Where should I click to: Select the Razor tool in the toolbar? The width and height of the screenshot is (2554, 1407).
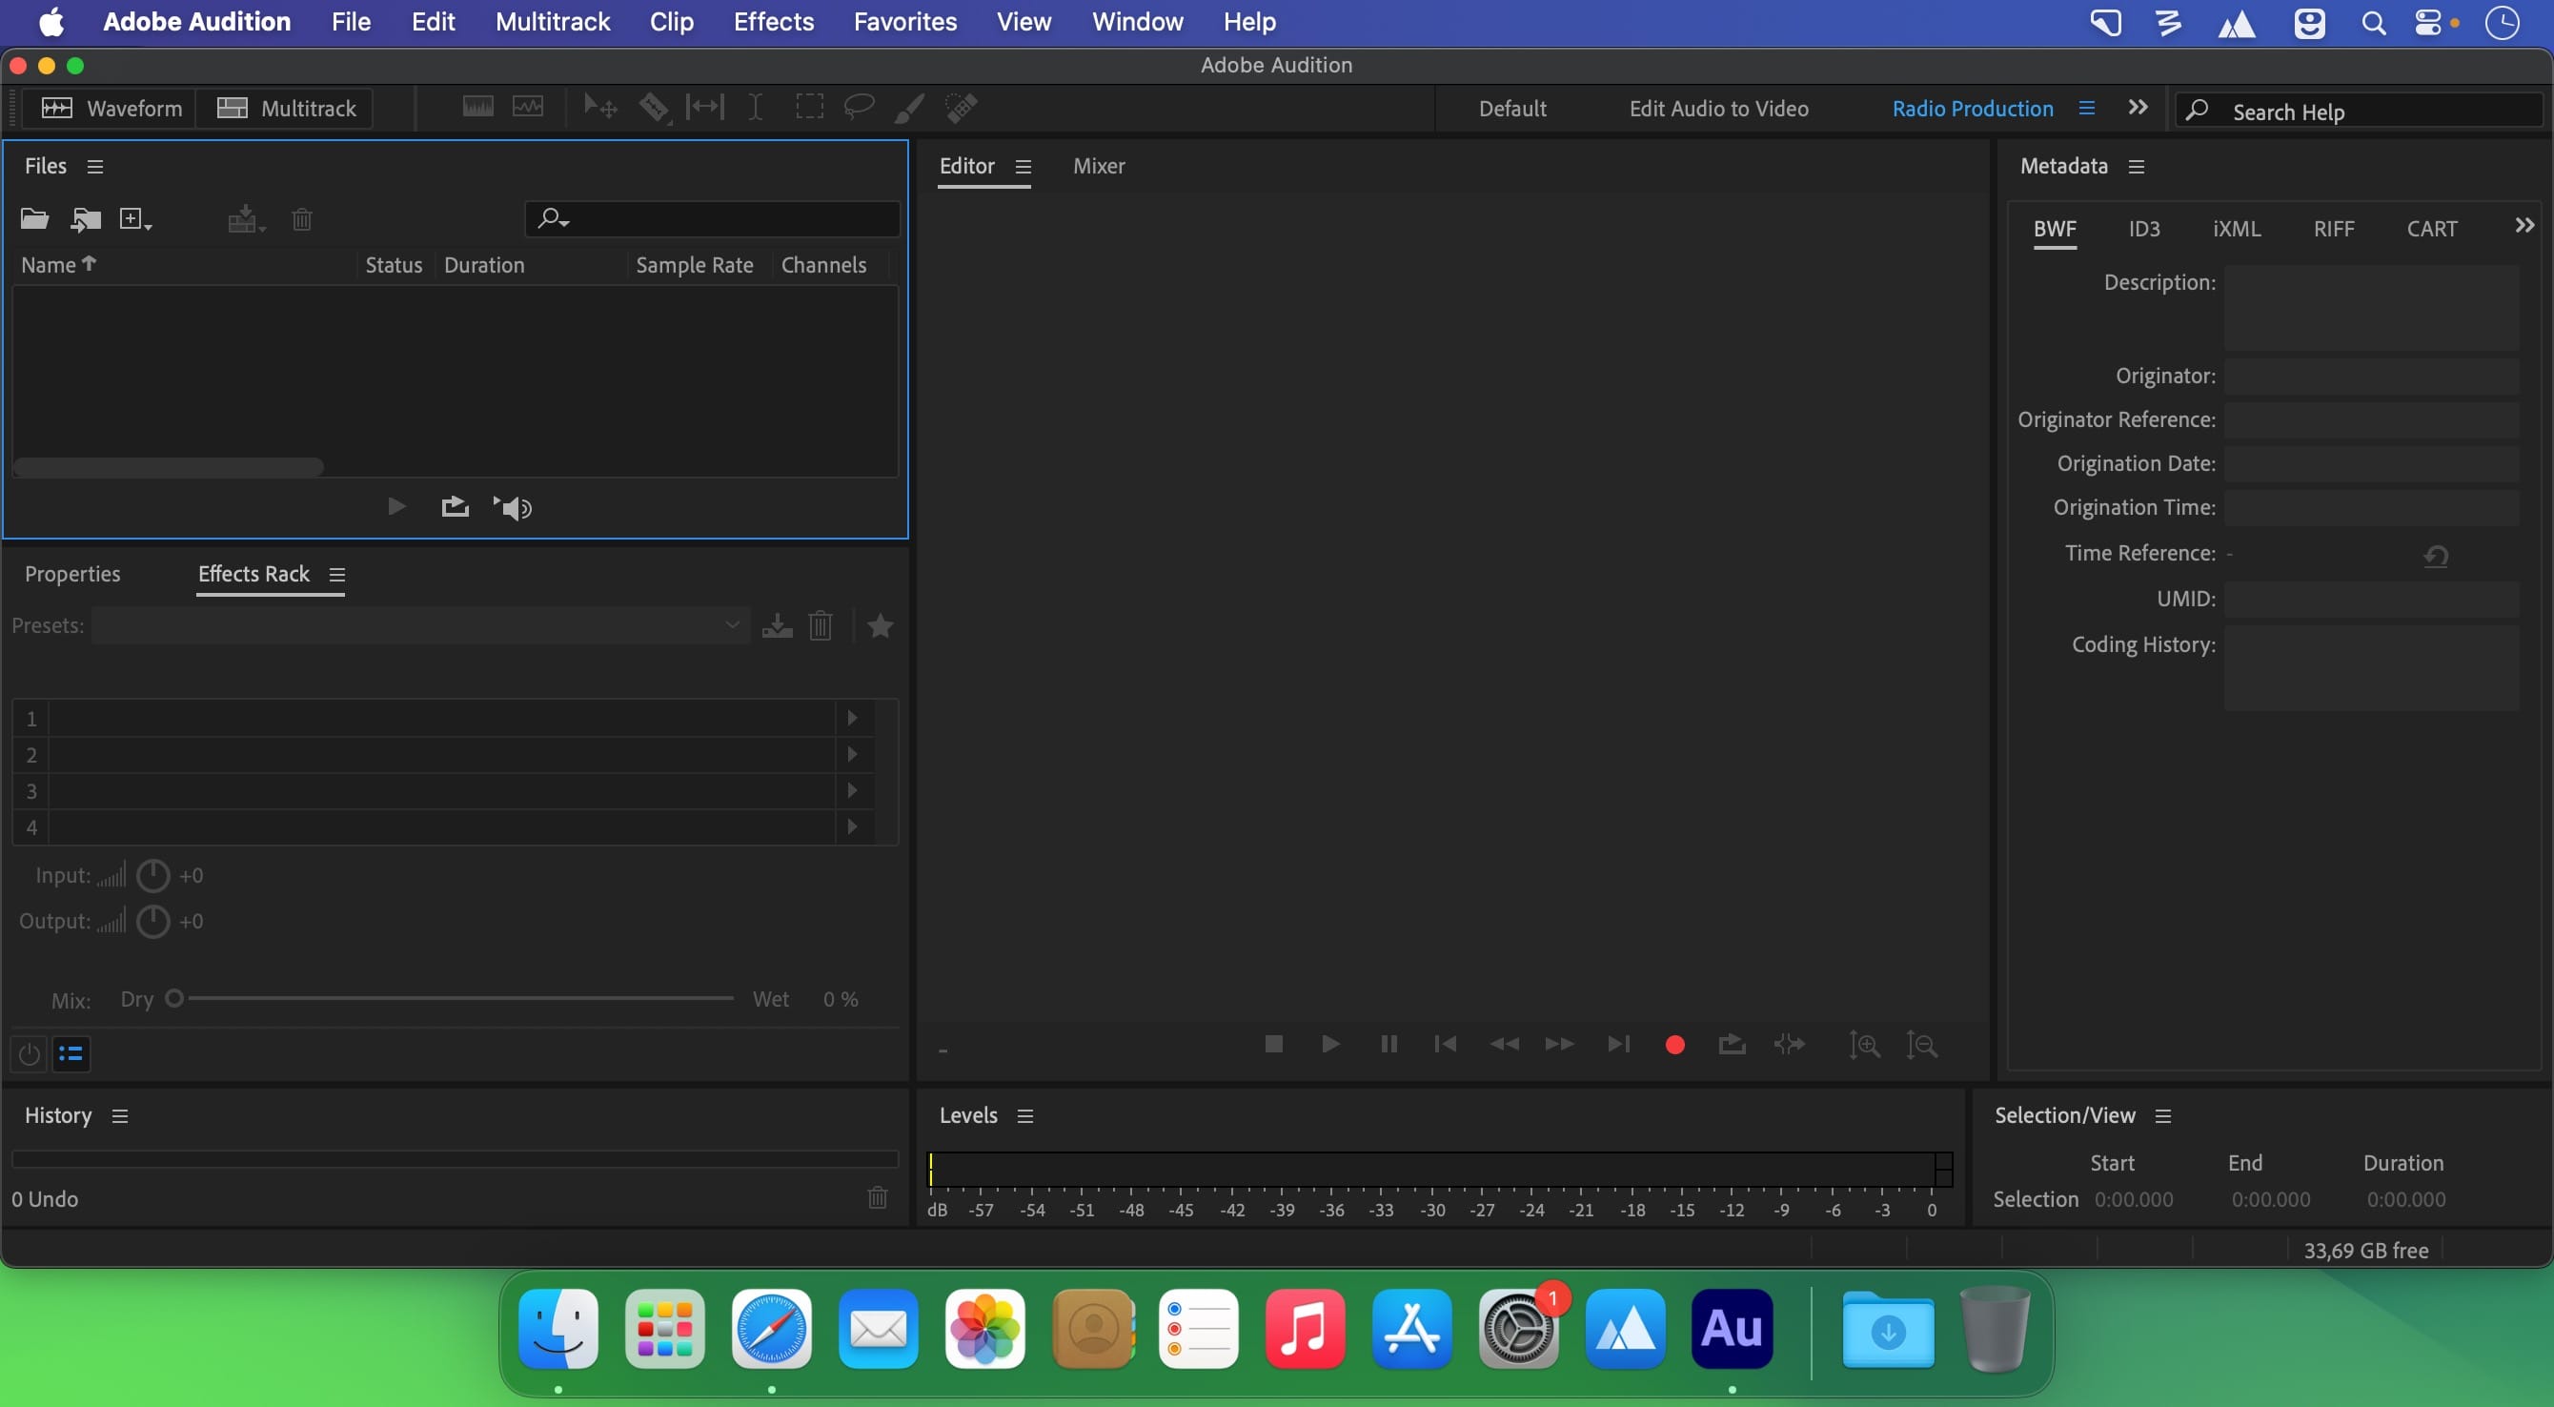pyautogui.click(x=654, y=107)
